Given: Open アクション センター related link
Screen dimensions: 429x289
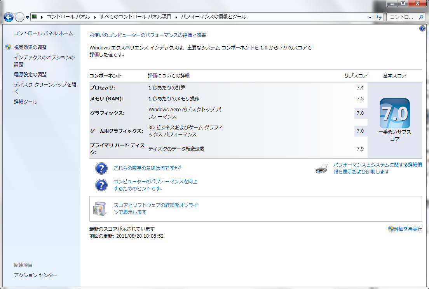Looking at the screenshot, I should (x=36, y=275).
